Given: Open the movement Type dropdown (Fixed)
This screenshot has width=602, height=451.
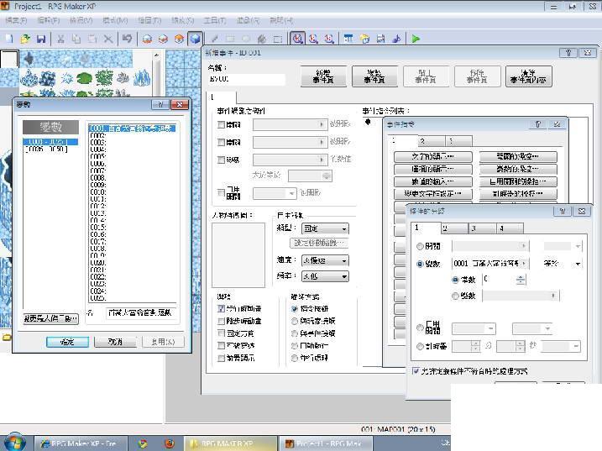Looking at the screenshot, I should pyautogui.click(x=325, y=228).
